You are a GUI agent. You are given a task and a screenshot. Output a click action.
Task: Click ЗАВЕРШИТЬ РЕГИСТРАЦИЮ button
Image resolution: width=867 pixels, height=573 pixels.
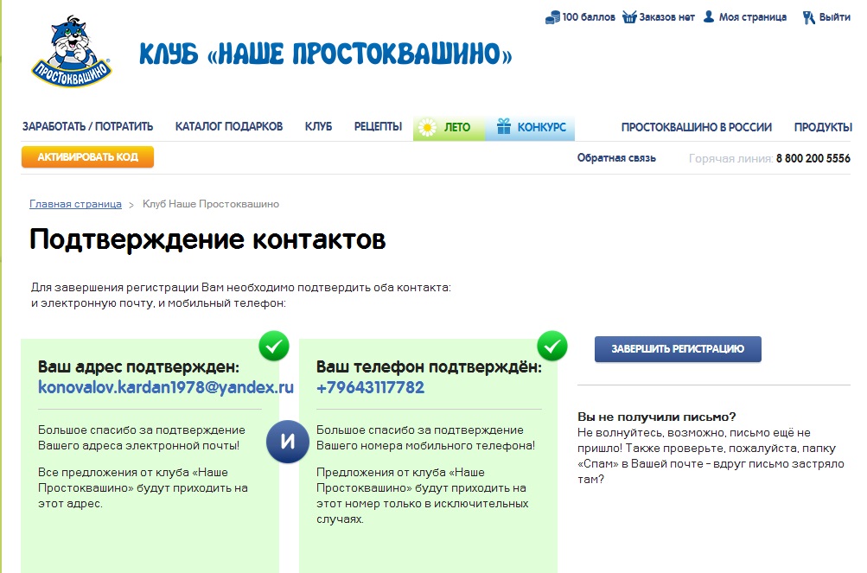[678, 349]
